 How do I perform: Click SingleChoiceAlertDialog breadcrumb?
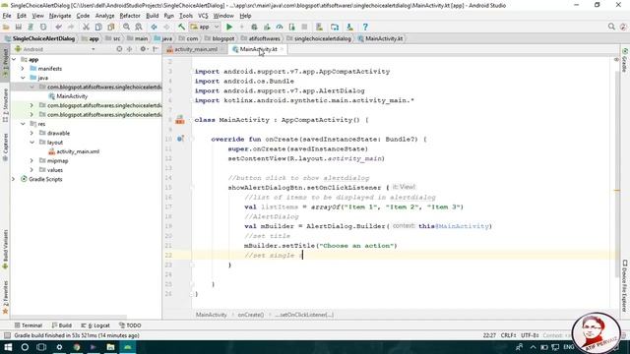(39, 38)
